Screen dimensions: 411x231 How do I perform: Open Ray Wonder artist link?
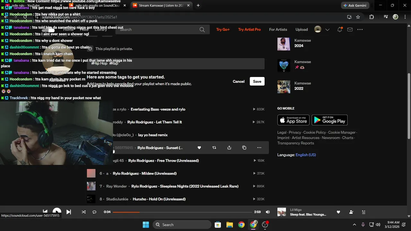(117, 186)
